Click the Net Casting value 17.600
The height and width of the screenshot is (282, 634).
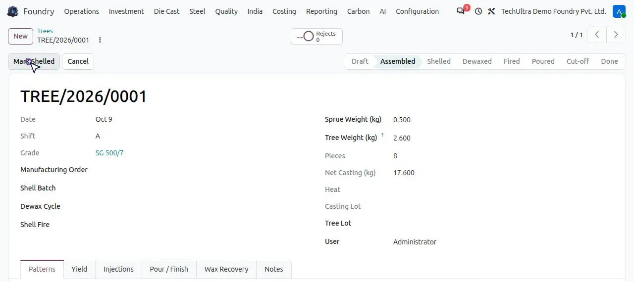404,173
